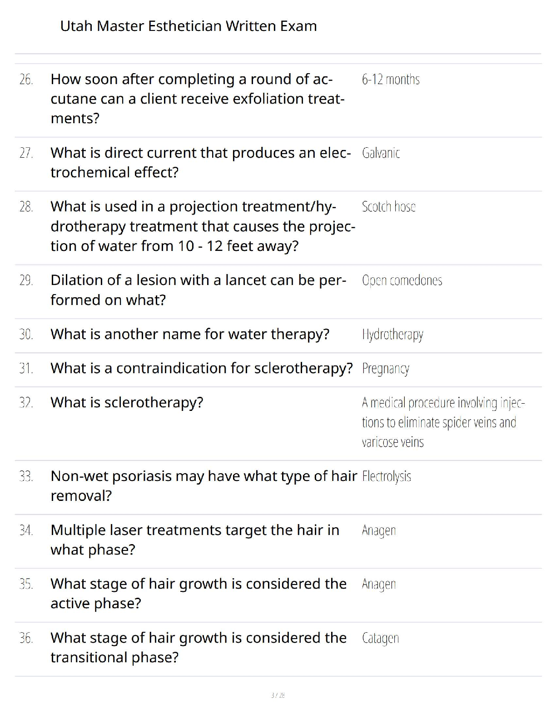Viewport: 556px width, 720px height.
Task: Select the answer '6-12 months'
Action: point(391,80)
